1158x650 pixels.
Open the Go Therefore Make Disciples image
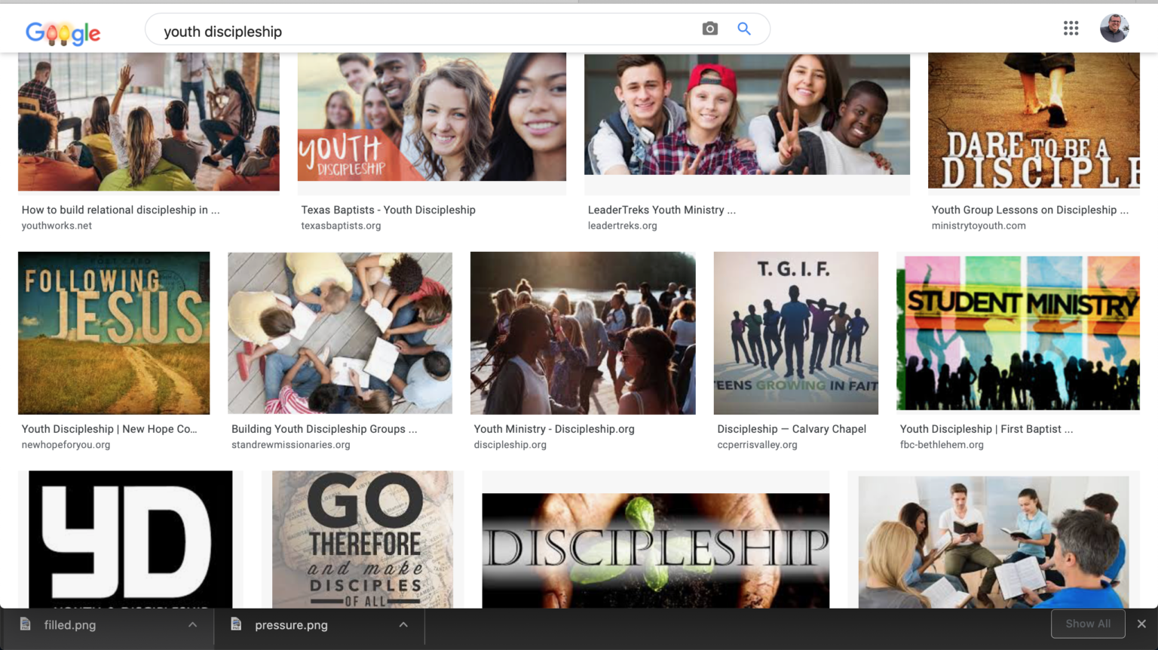[363, 539]
